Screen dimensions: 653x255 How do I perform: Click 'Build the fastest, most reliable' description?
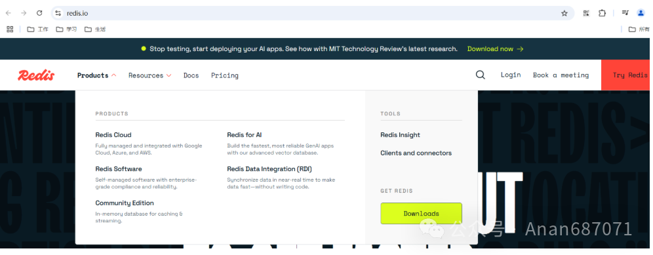[x=280, y=149]
